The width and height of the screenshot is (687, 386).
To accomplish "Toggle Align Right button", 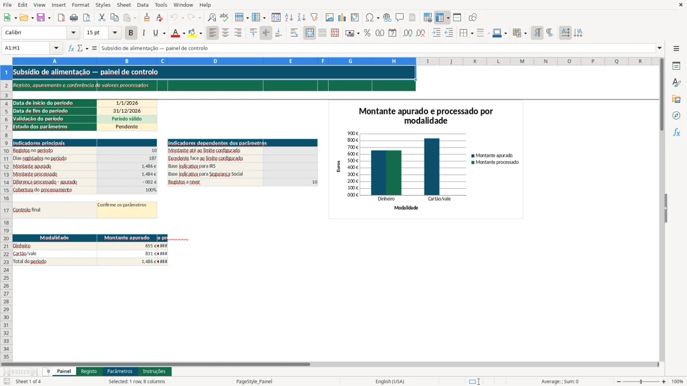I will [238, 33].
